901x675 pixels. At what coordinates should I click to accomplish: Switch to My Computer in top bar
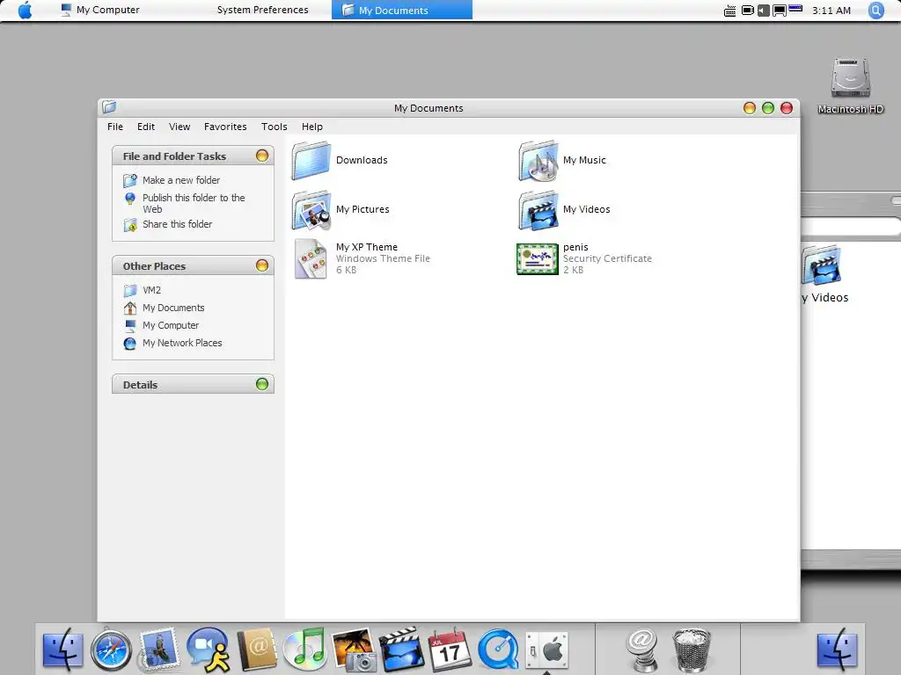pyautogui.click(x=100, y=10)
